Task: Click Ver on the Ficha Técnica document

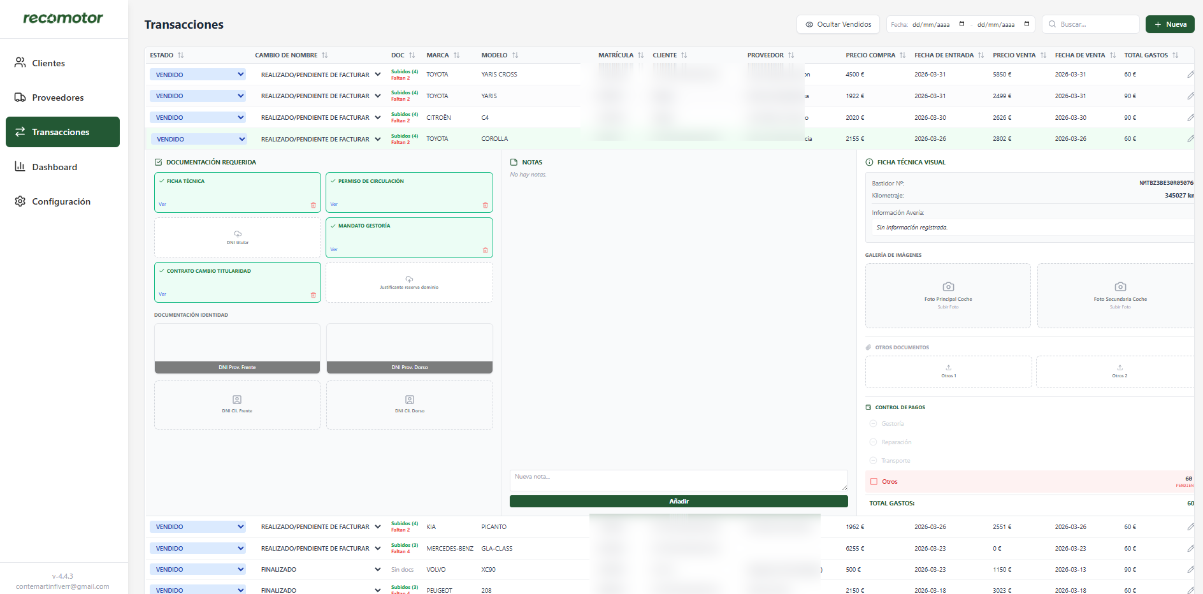Action: pos(162,205)
